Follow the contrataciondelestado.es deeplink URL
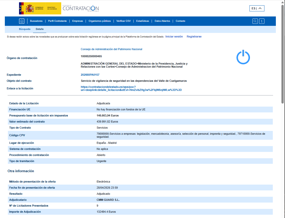This screenshot has width=285, height=218. pyautogui.click(x=131, y=88)
